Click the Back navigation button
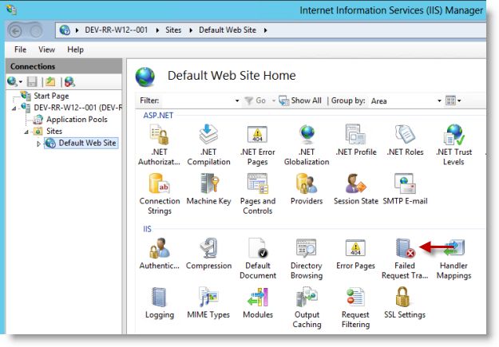Screen dimensions: 499x347 (x=15, y=31)
